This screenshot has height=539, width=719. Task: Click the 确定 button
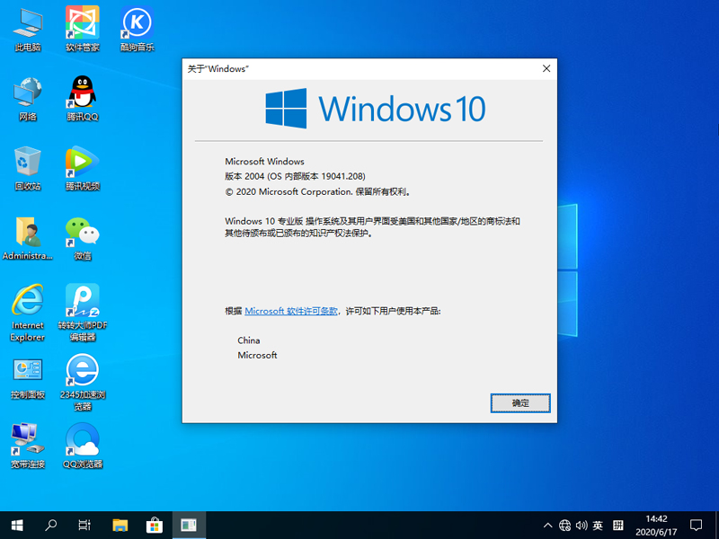point(520,403)
